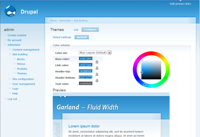The width and height of the screenshot is (200, 137).
Task: Open Themes link in sidebar
Action: coord(22,73)
